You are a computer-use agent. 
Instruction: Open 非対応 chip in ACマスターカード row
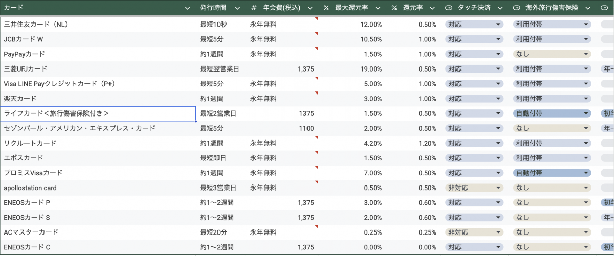[x=474, y=232]
